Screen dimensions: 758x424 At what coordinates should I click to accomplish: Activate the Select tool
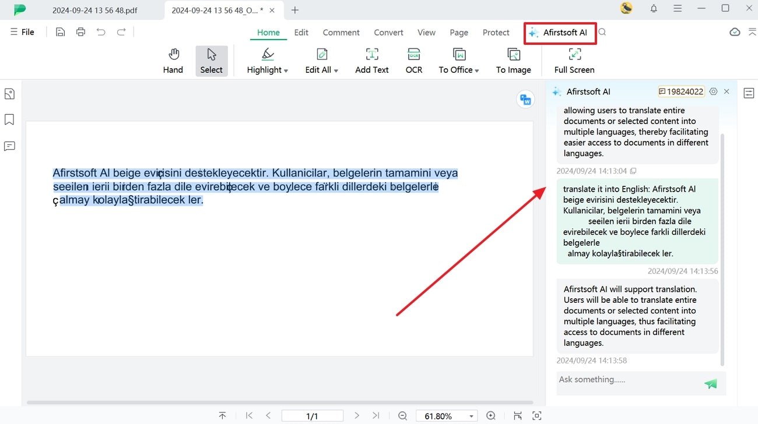212,61
